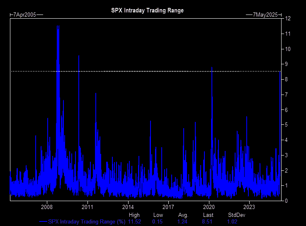Screen dimensions: 306x226
Task: Click the High value 11.52
Action: click(134, 222)
